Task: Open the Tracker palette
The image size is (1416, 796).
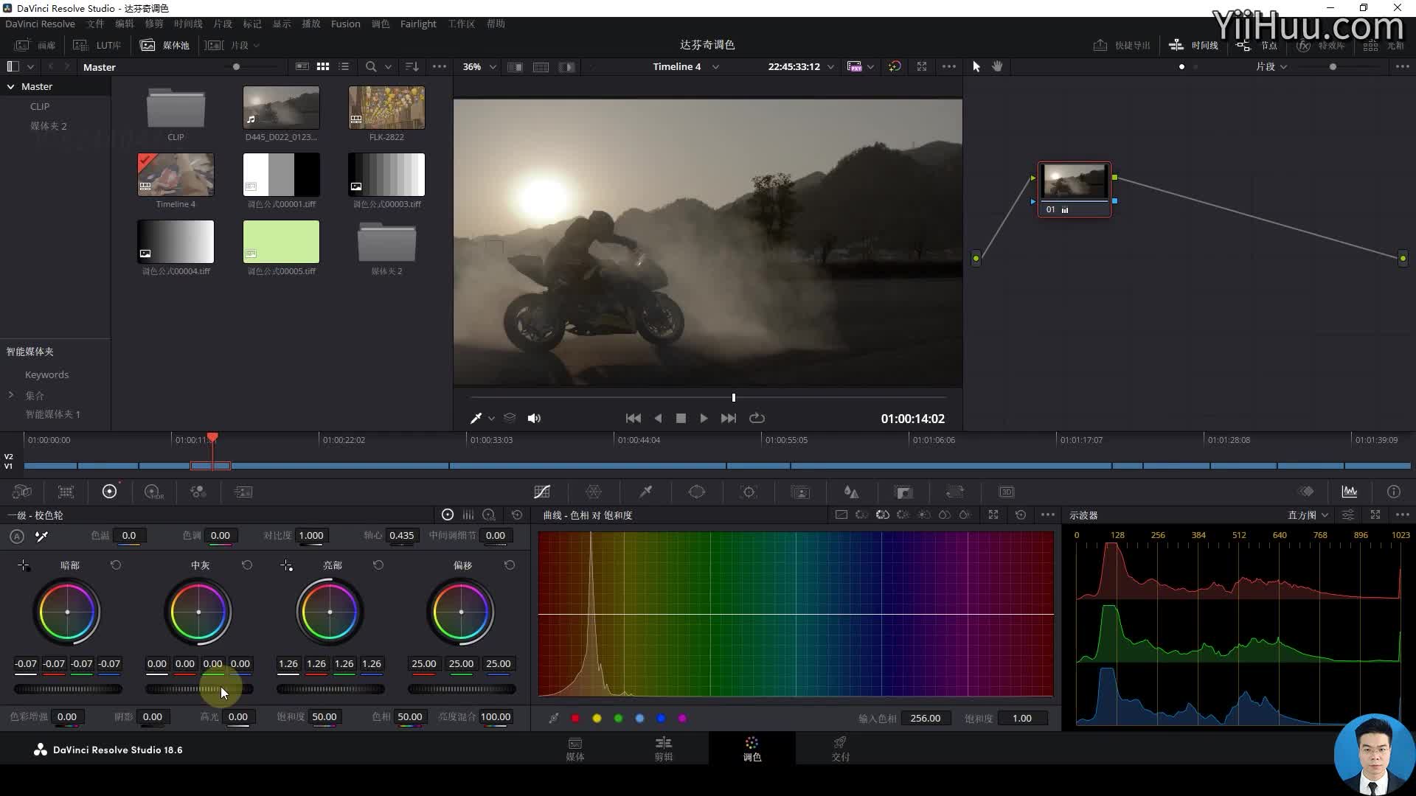Action: click(x=749, y=492)
